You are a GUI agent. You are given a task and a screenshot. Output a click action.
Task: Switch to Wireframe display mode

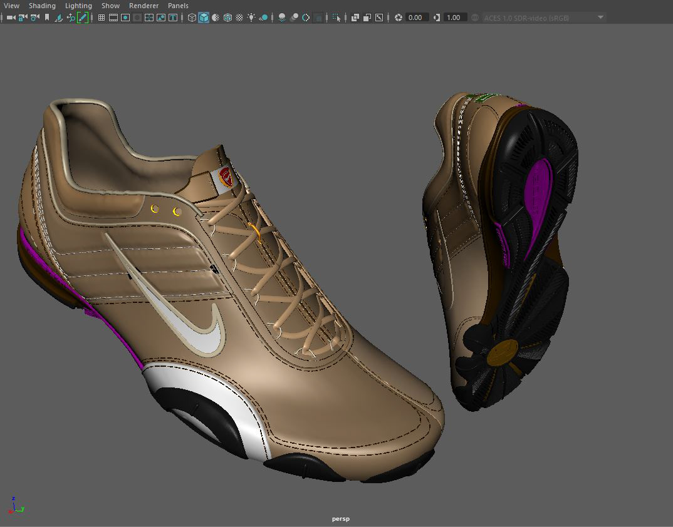click(192, 18)
